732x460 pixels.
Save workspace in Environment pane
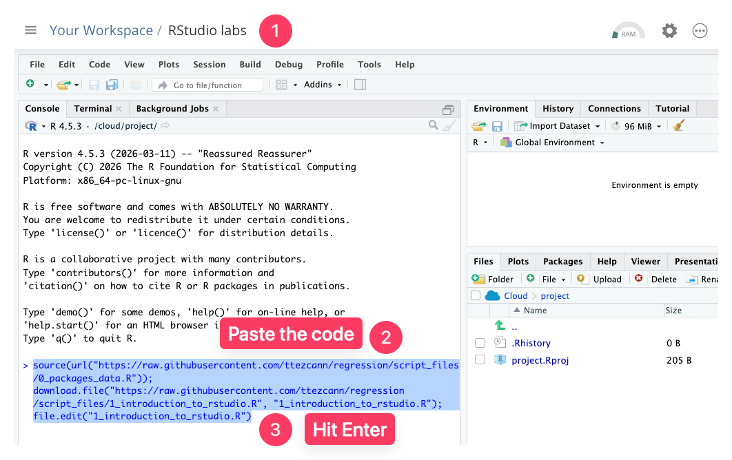click(497, 126)
